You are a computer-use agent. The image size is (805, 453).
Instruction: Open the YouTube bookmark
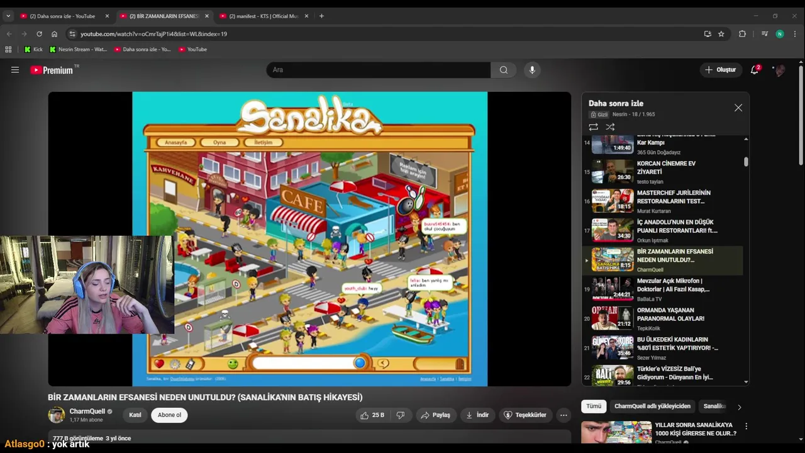192,49
